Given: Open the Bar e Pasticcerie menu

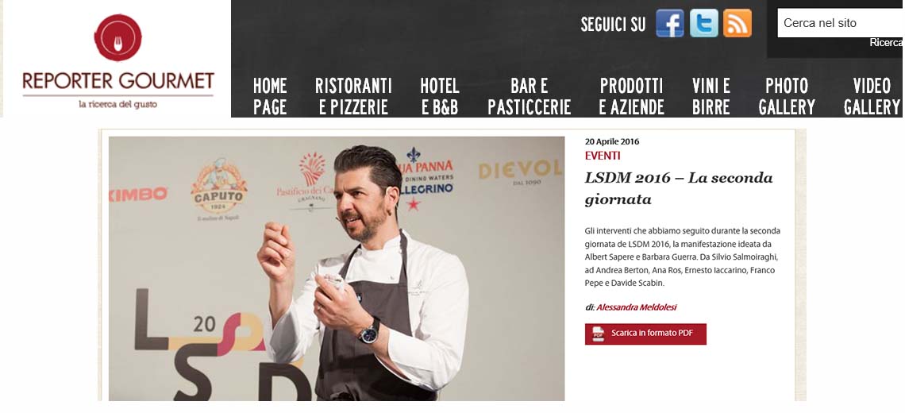Looking at the screenshot, I should 530,96.
